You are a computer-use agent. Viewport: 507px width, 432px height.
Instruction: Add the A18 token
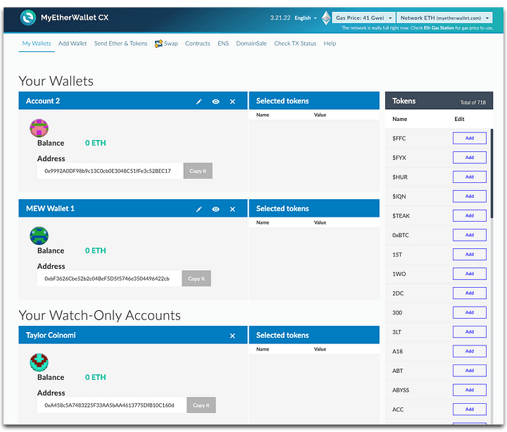[470, 351]
